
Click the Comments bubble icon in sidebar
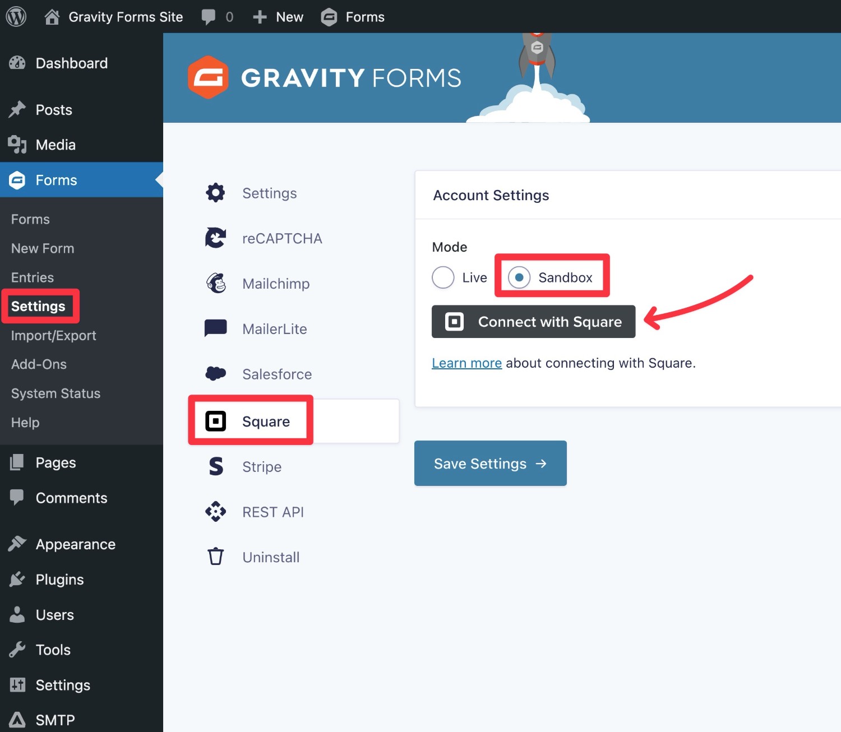17,498
